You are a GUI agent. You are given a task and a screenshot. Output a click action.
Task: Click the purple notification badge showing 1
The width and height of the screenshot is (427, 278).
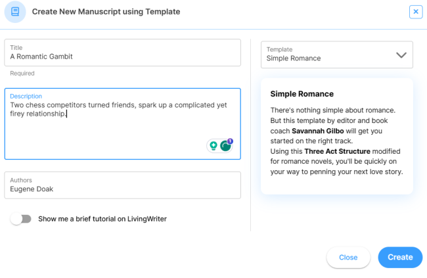[231, 141]
